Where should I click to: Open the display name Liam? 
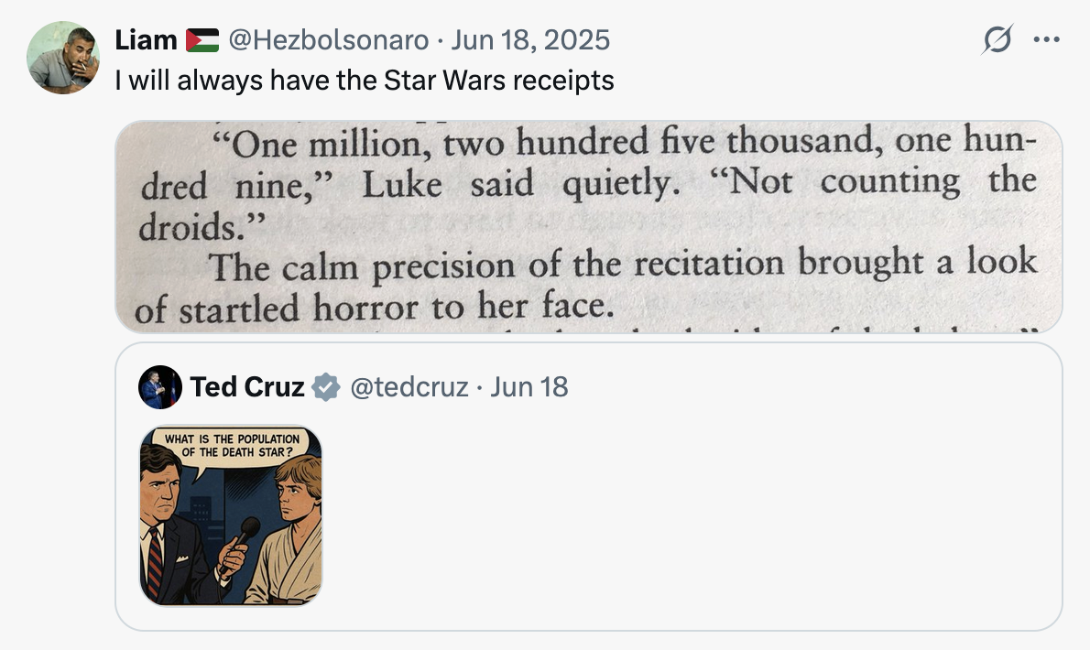[146, 40]
